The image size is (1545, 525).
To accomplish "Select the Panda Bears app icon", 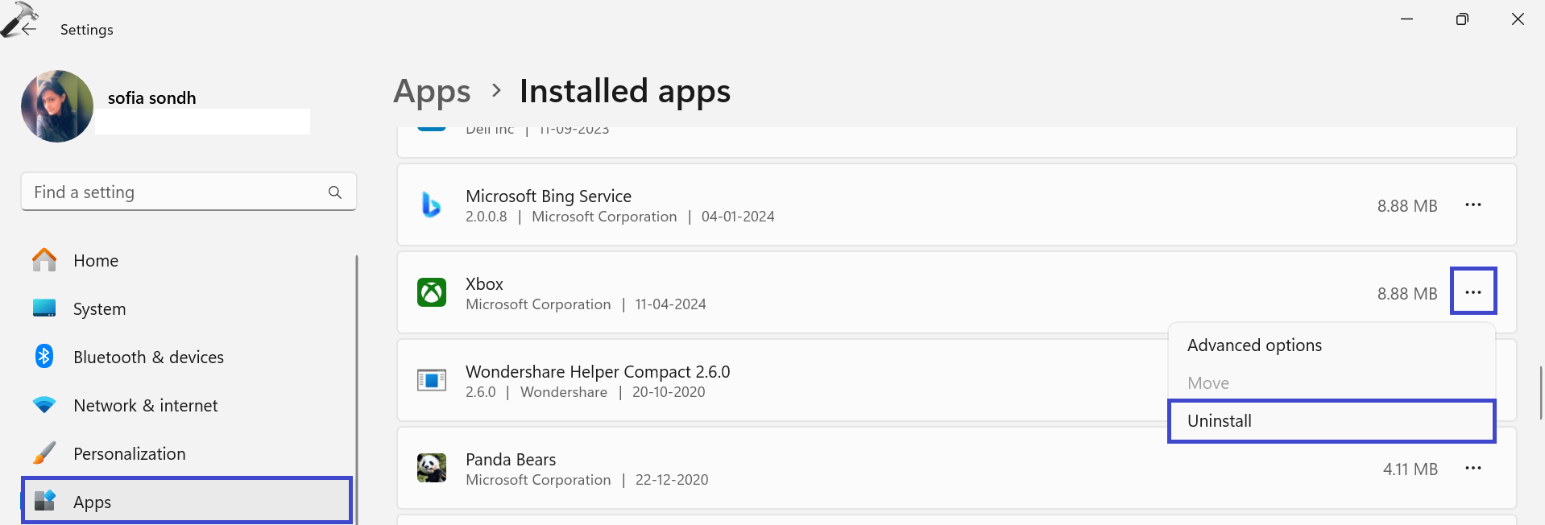I will pyautogui.click(x=432, y=467).
